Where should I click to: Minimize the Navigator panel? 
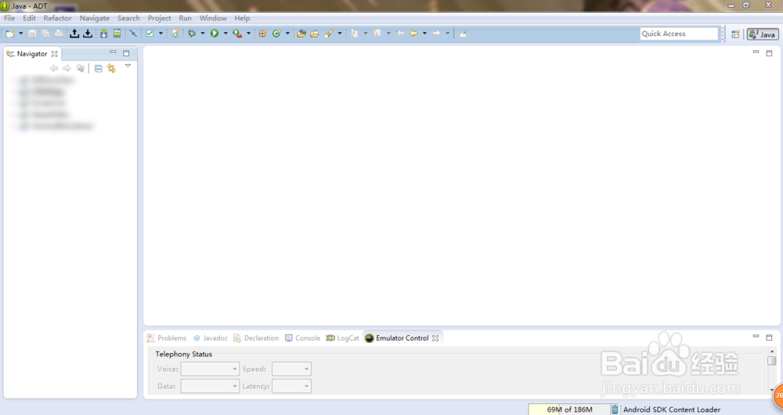coord(113,52)
